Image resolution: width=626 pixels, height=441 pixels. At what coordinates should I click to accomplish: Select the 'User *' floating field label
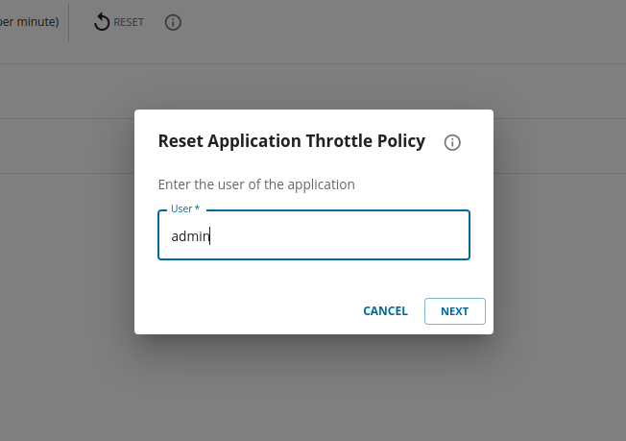click(185, 208)
